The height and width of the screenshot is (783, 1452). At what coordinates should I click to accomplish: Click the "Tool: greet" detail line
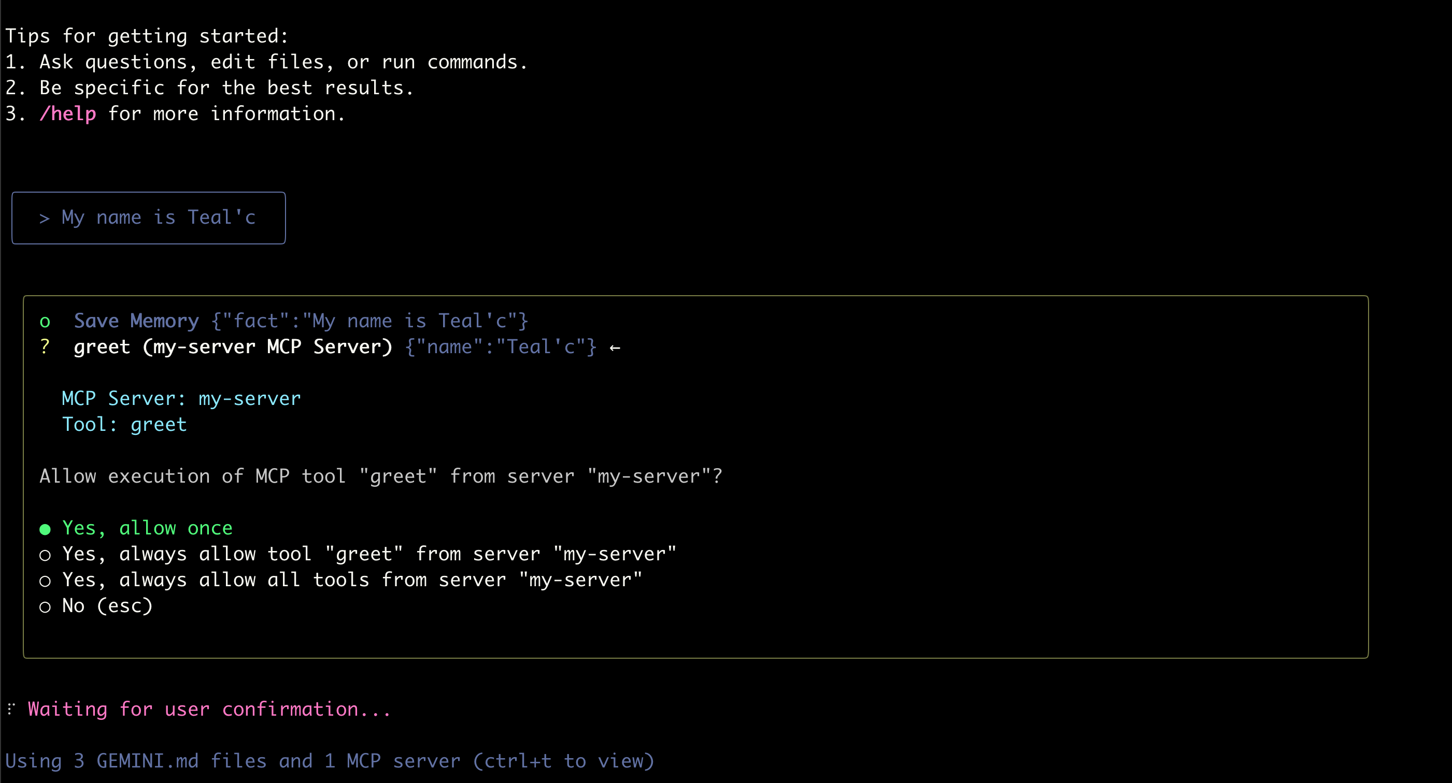click(124, 425)
